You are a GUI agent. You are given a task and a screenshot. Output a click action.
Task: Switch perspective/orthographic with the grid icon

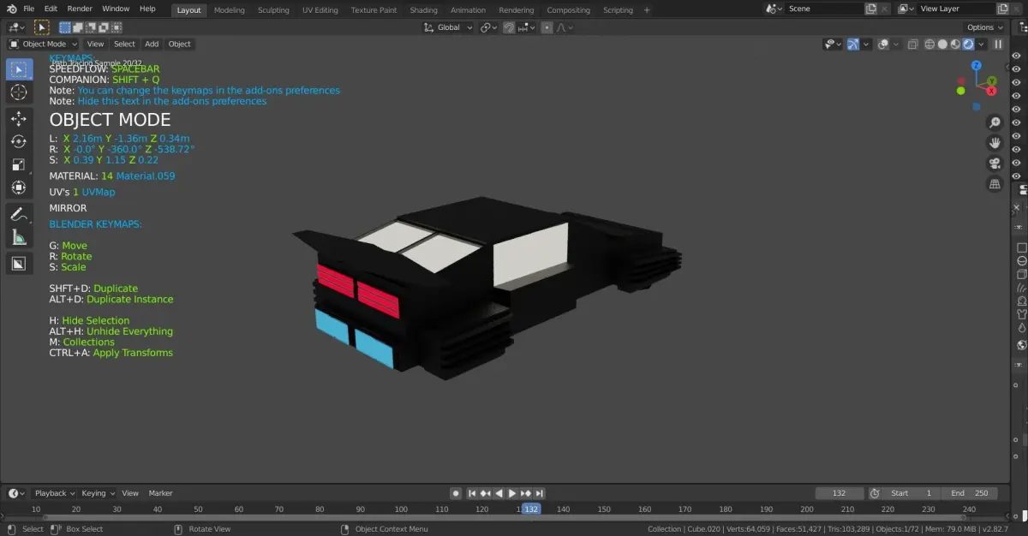click(x=995, y=184)
